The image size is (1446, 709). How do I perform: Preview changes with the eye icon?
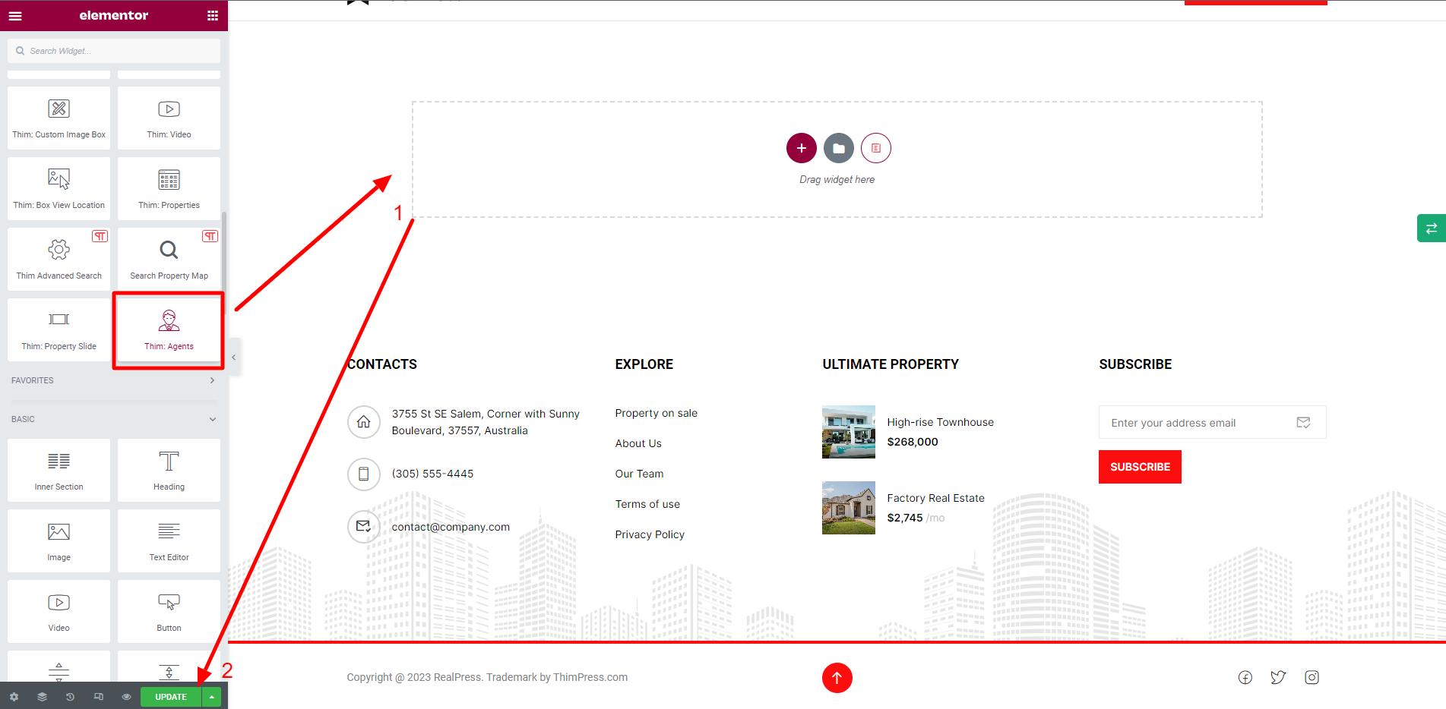pos(126,697)
